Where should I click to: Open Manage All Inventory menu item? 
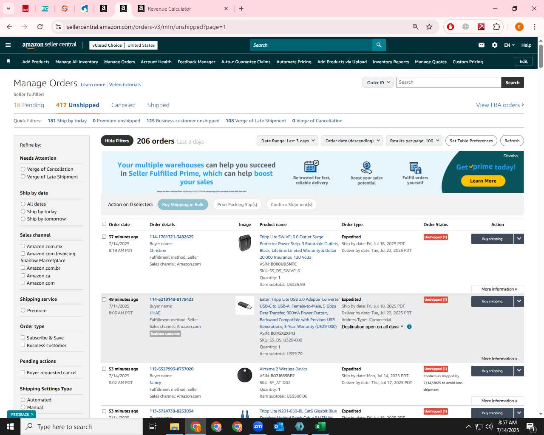(76, 62)
